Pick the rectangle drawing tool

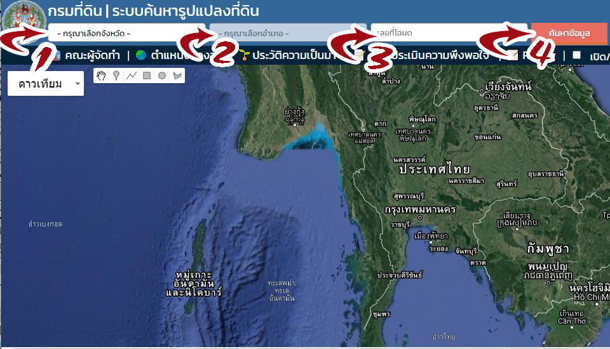tap(147, 76)
